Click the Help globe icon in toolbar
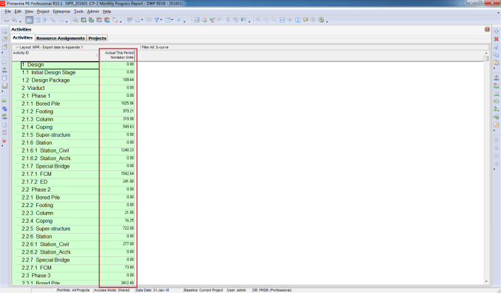Image resolution: width=501 pixels, height=293 pixels. point(321,20)
